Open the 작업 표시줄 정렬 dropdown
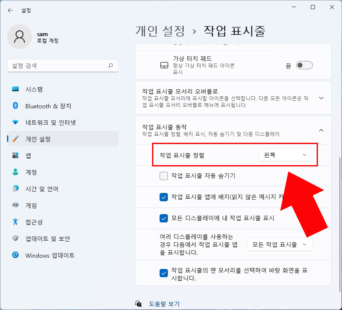Image resolution: width=342 pixels, height=310 pixels. [x=286, y=155]
